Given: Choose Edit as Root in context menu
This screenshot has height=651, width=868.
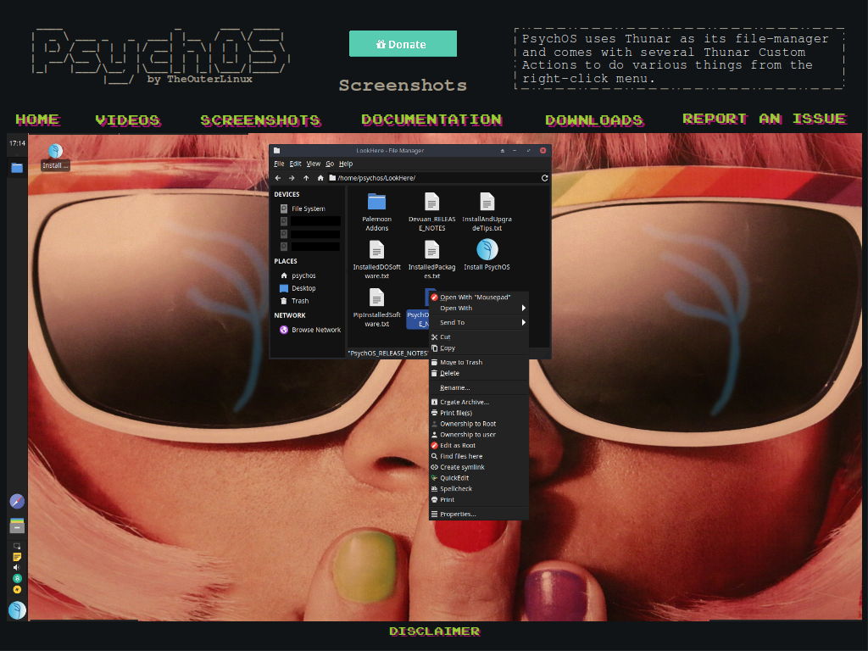Looking at the screenshot, I should click(479, 446).
